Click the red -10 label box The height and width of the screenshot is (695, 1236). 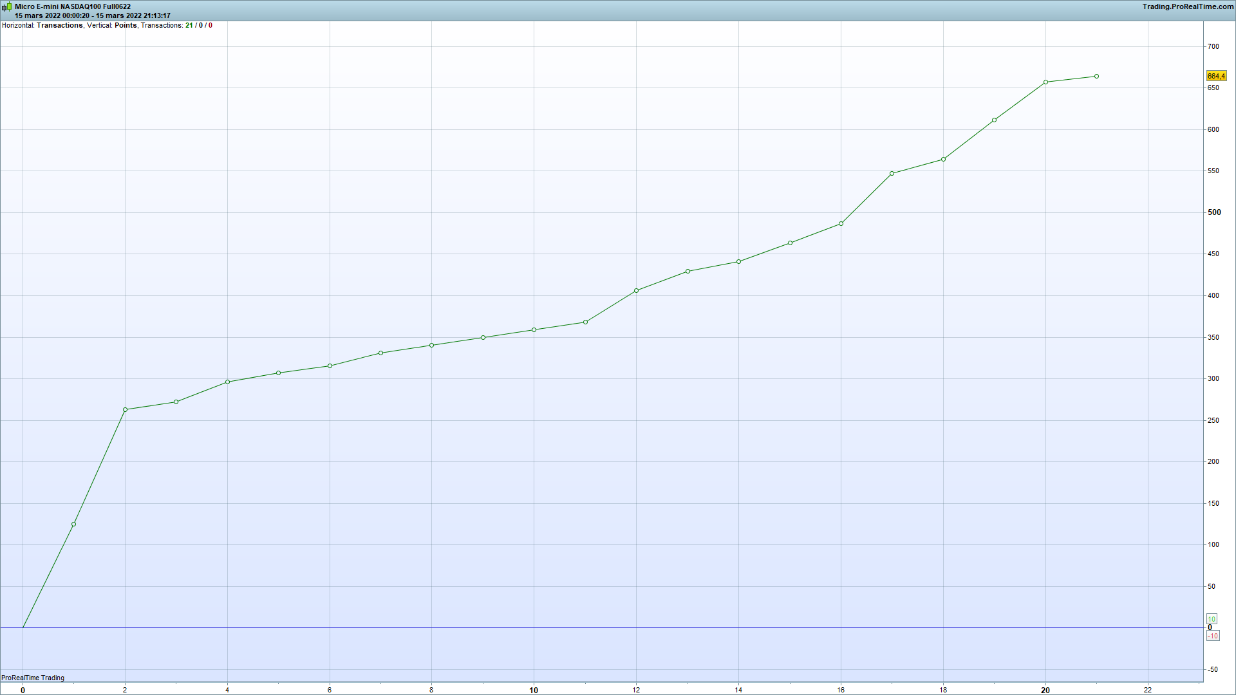pos(1213,636)
